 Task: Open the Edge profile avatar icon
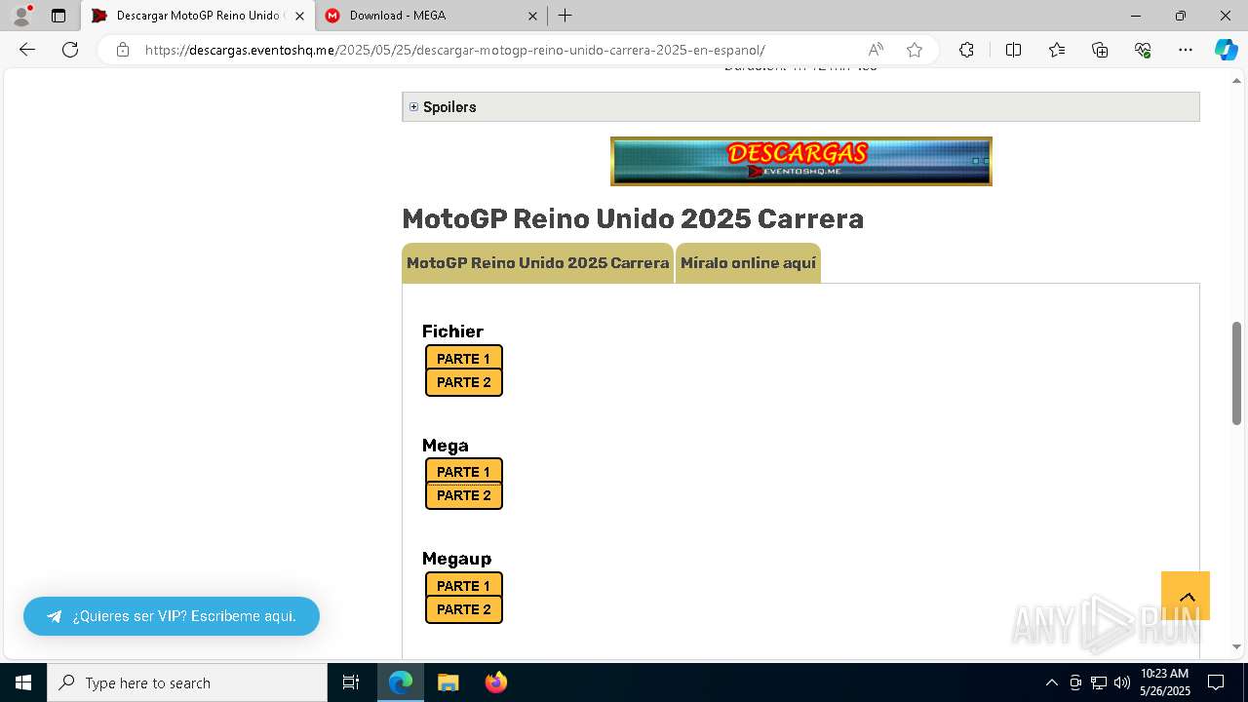[20, 16]
